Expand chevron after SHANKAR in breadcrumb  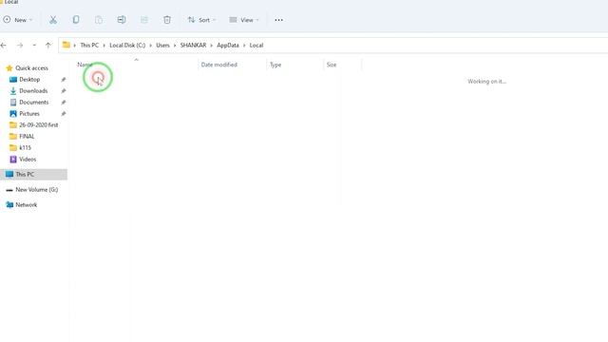point(212,46)
